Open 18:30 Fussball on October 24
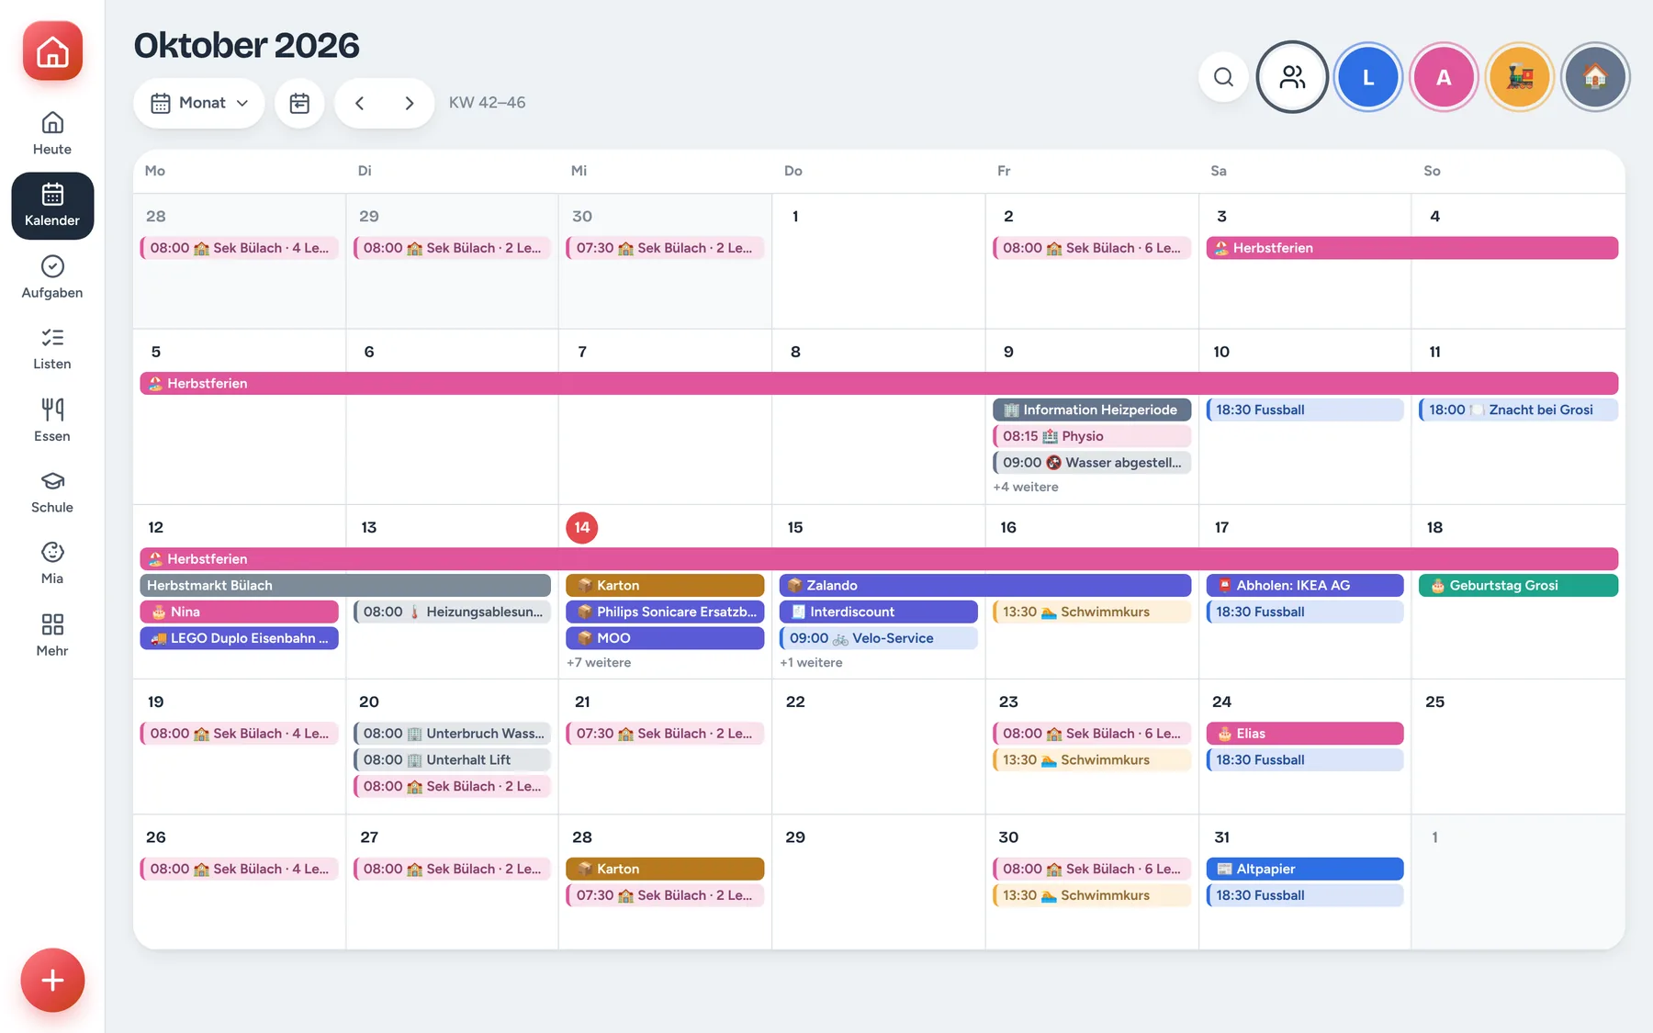1653x1033 pixels. tap(1305, 760)
